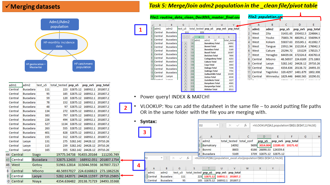Click the Cadagudeey Total row label
The width and height of the screenshot is (330, 185).
(213, 59)
